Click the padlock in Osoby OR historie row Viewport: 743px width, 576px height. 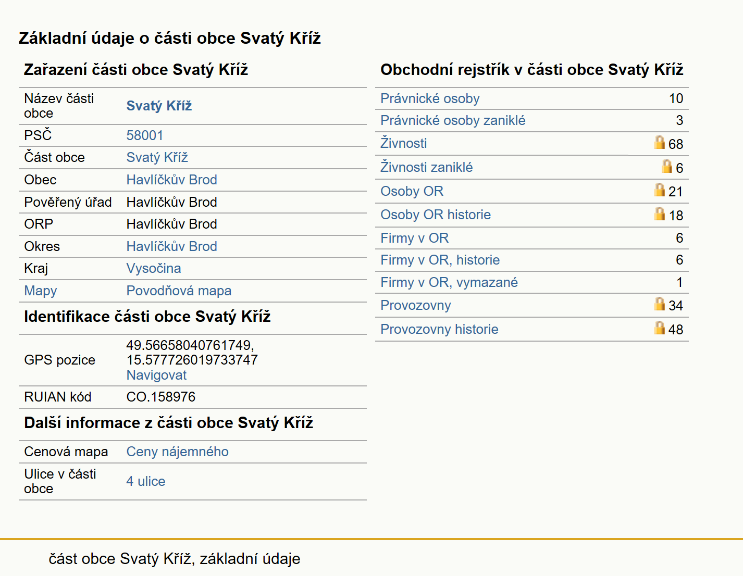[660, 214]
